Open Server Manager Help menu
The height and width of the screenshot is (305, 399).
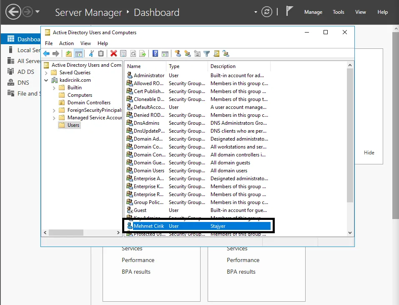[382, 12]
